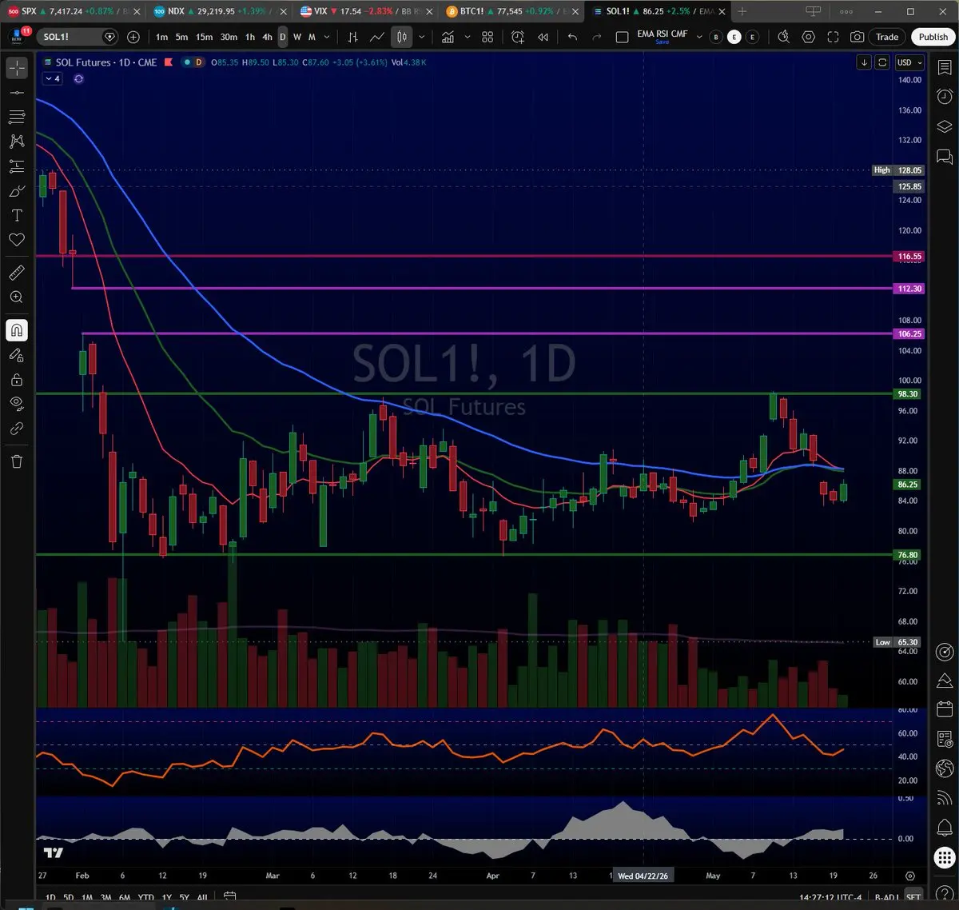Click the red flag next to SOL Futures
This screenshot has height=910, width=959.
pyautogui.click(x=169, y=62)
